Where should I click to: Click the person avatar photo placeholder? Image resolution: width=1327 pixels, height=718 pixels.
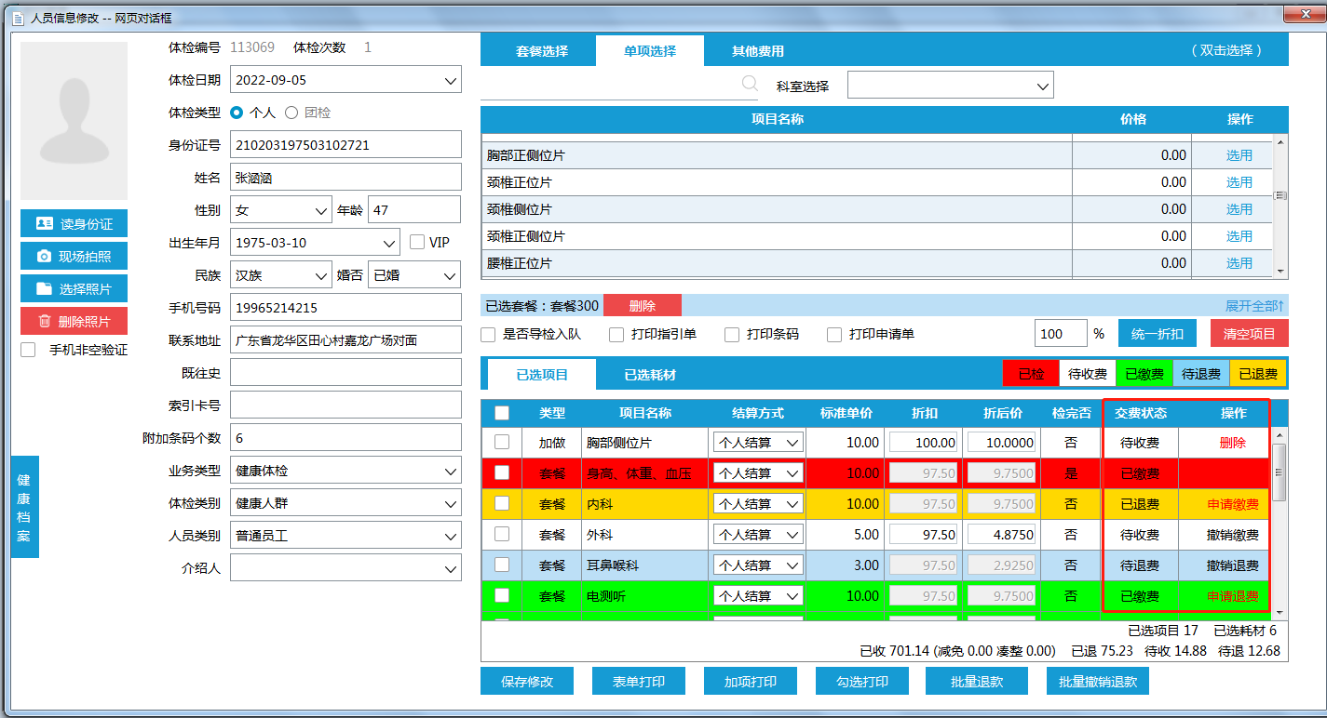(x=74, y=121)
